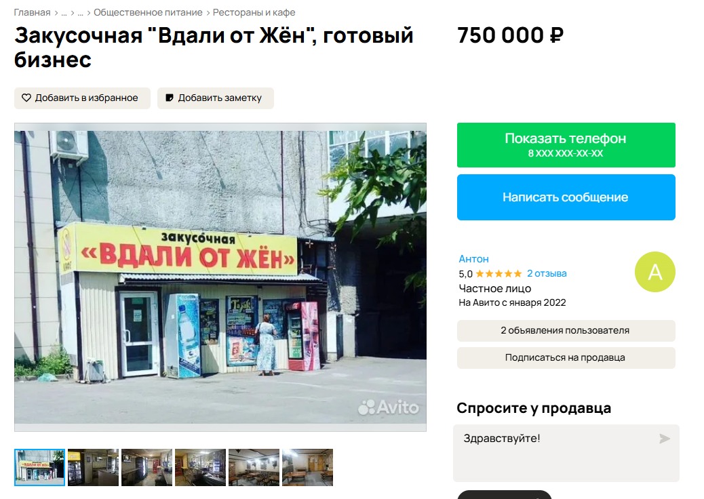Select the second thumbnail showing the interior fridges
Image resolution: width=704 pixels, height=499 pixels.
point(93,468)
